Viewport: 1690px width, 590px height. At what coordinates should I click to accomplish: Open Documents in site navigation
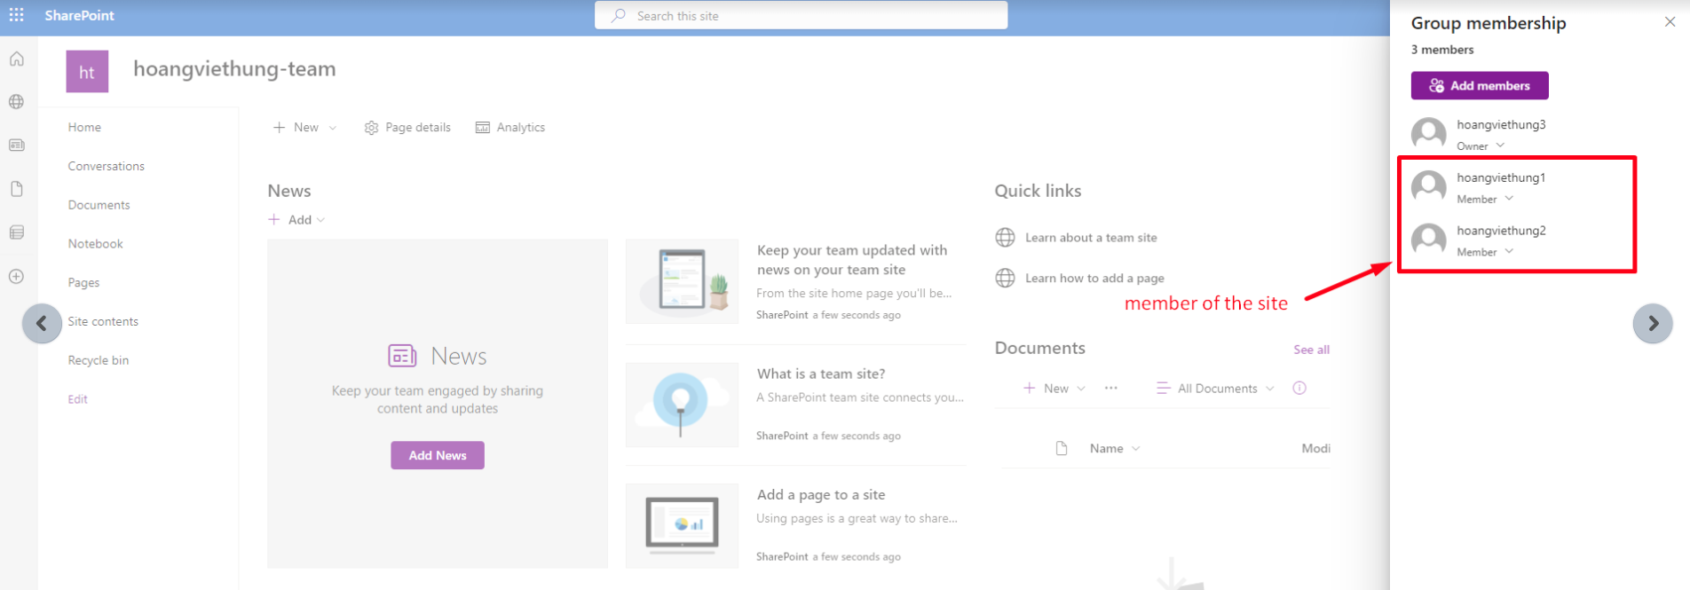click(x=99, y=205)
